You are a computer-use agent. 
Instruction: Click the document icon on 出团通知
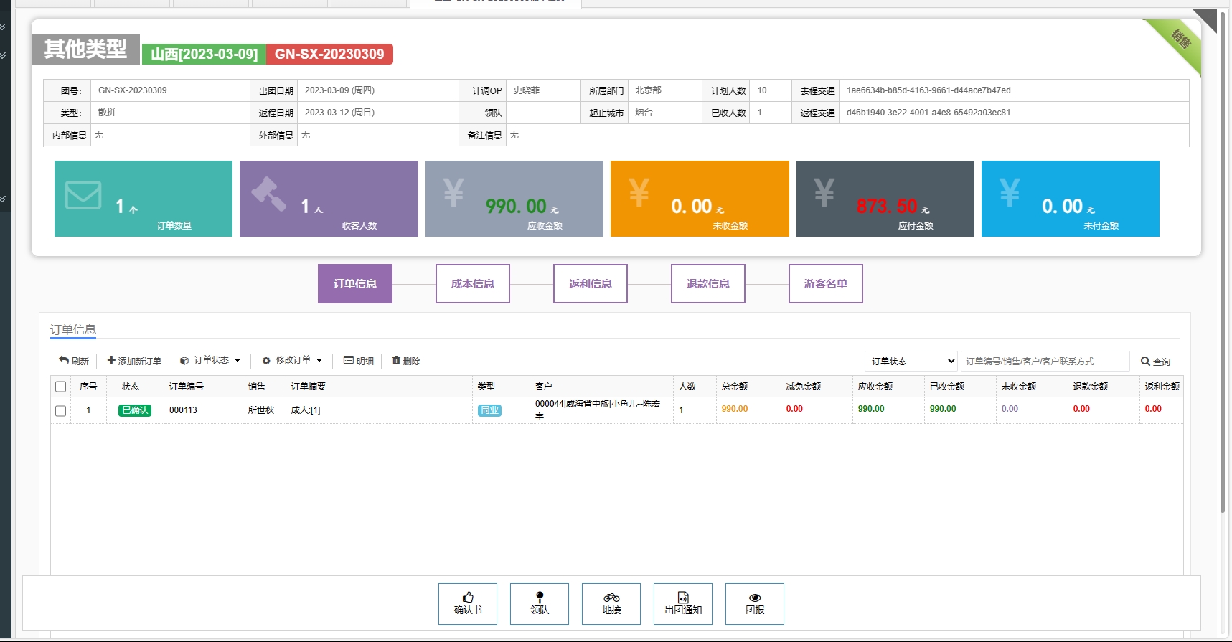[683, 597]
